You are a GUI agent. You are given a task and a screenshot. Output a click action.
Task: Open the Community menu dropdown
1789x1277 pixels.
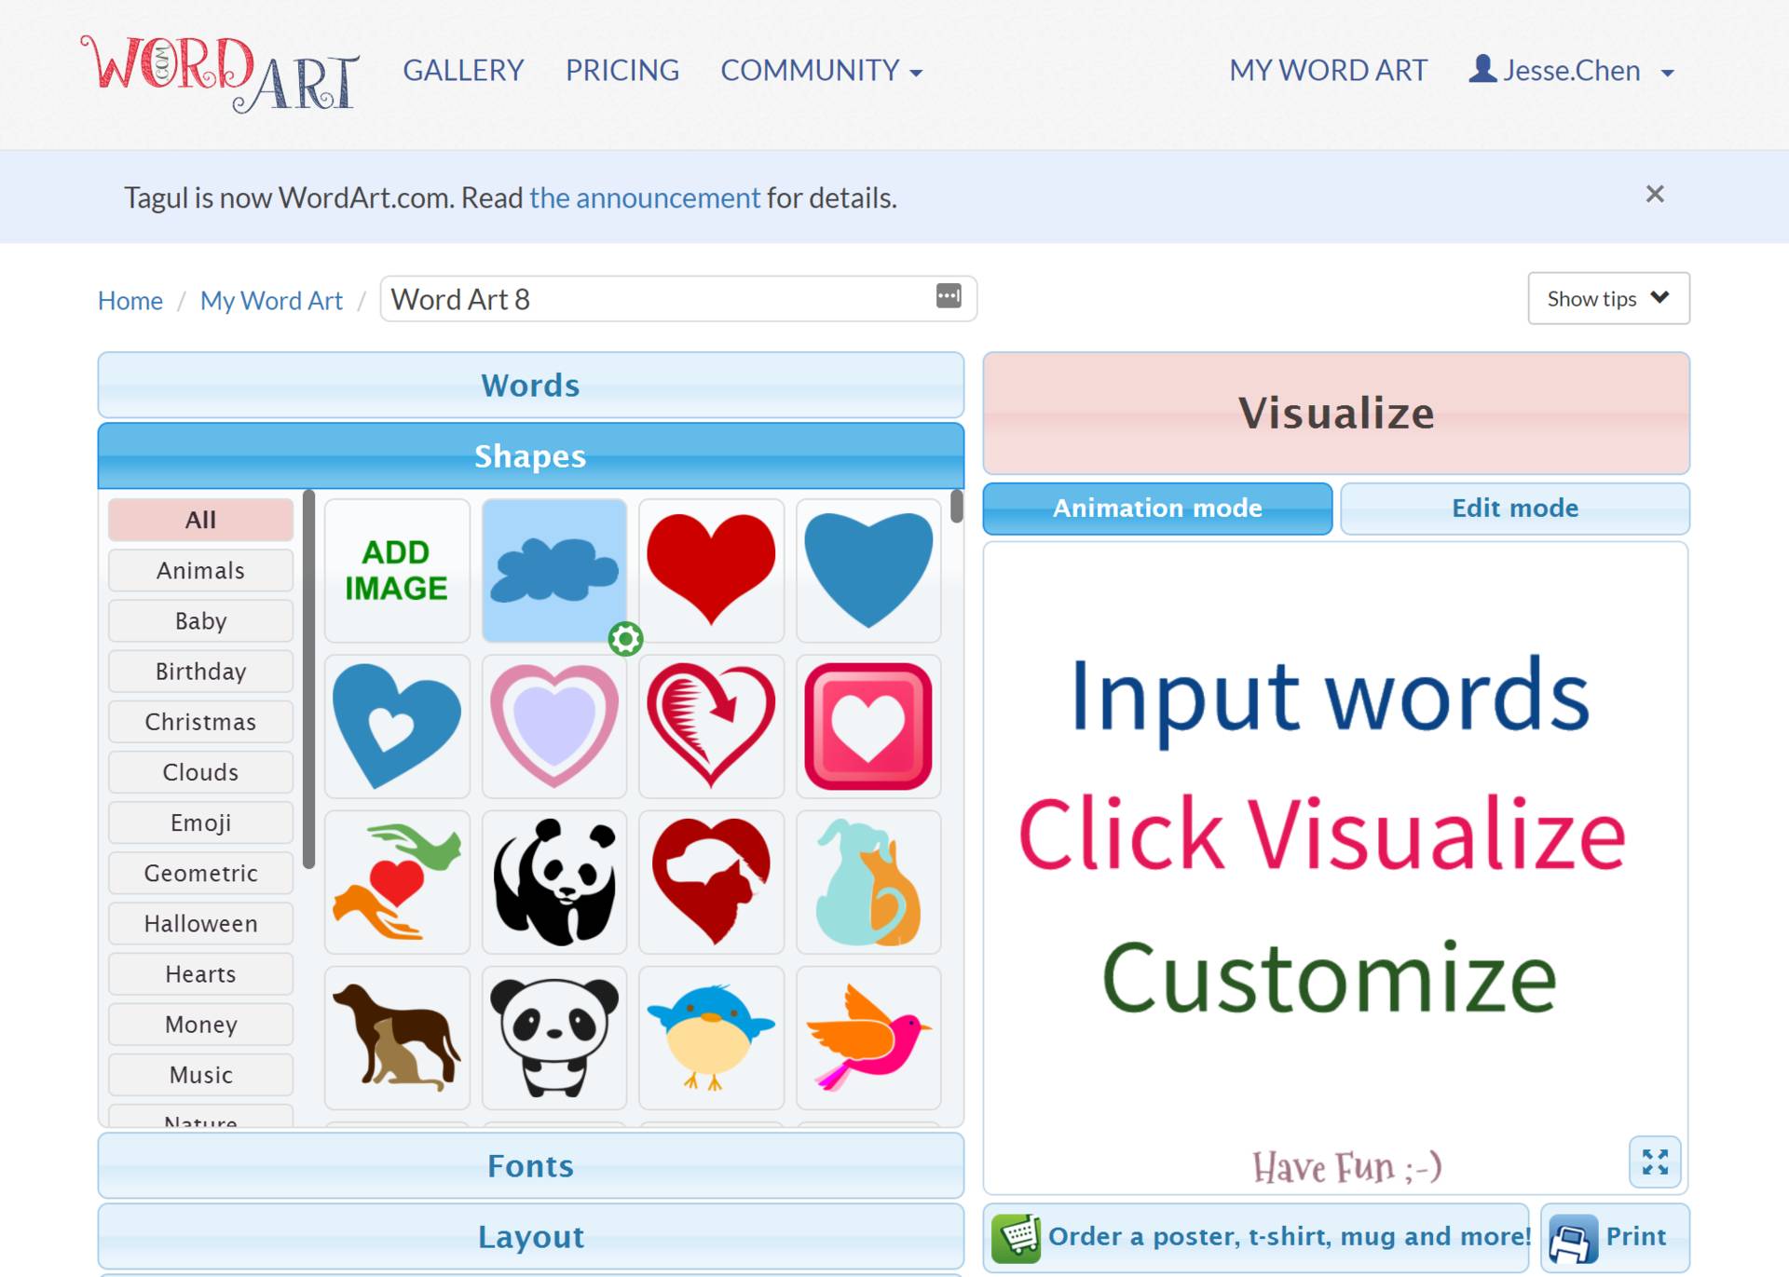coord(821,71)
